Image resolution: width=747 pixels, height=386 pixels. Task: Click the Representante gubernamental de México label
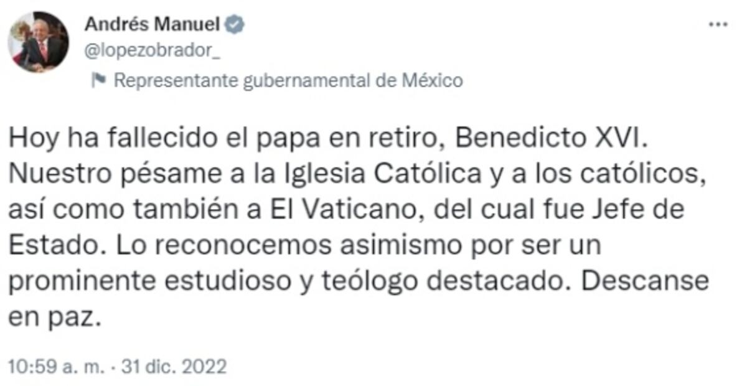click(x=289, y=80)
